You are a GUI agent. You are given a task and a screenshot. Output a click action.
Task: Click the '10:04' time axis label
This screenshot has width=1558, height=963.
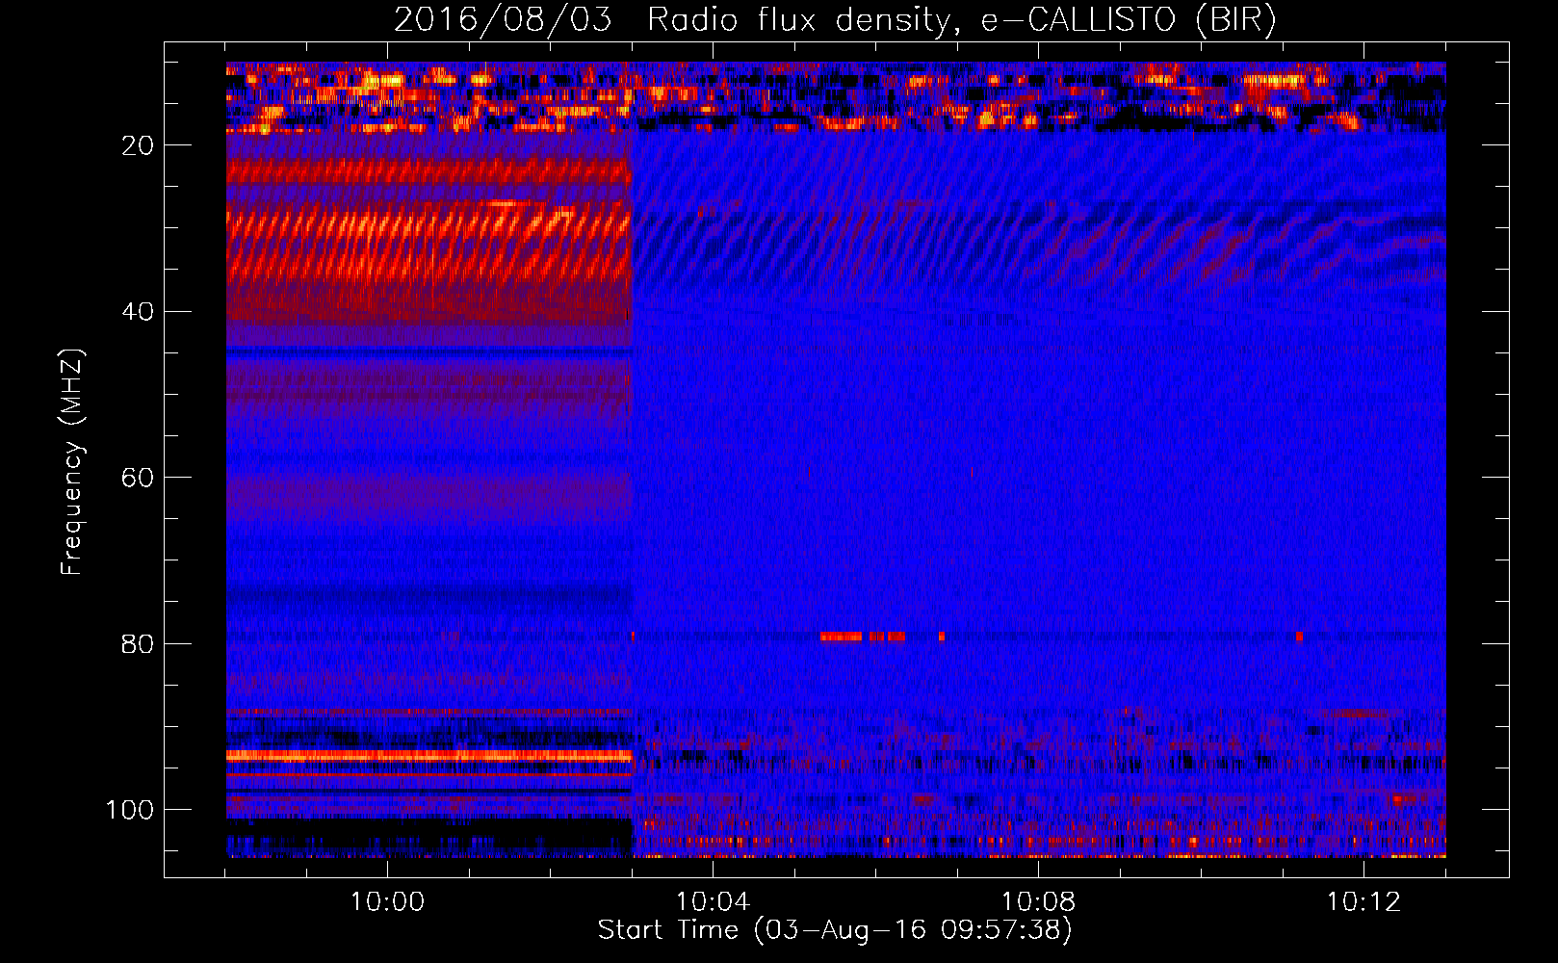(713, 901)
